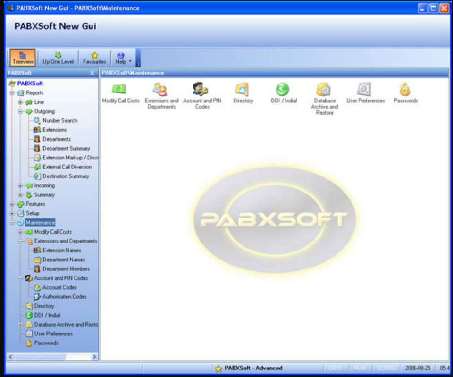Select Account Codes in the tree

(59, 287)
